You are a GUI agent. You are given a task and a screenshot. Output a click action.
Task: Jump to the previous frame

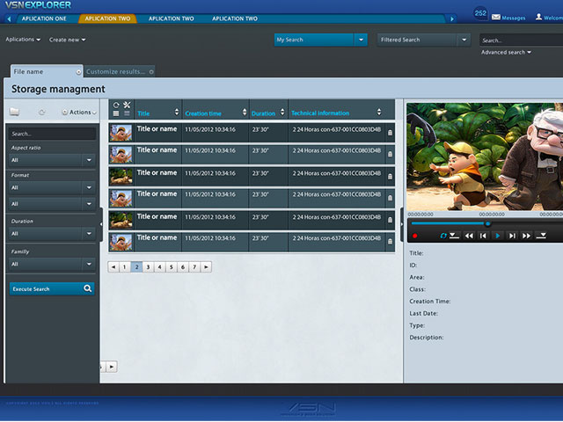(x=483, y=236)
